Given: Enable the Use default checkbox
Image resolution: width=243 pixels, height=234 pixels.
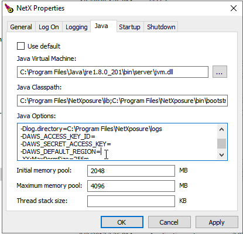Looking at the screenshot, I should [x=21, y=46].
